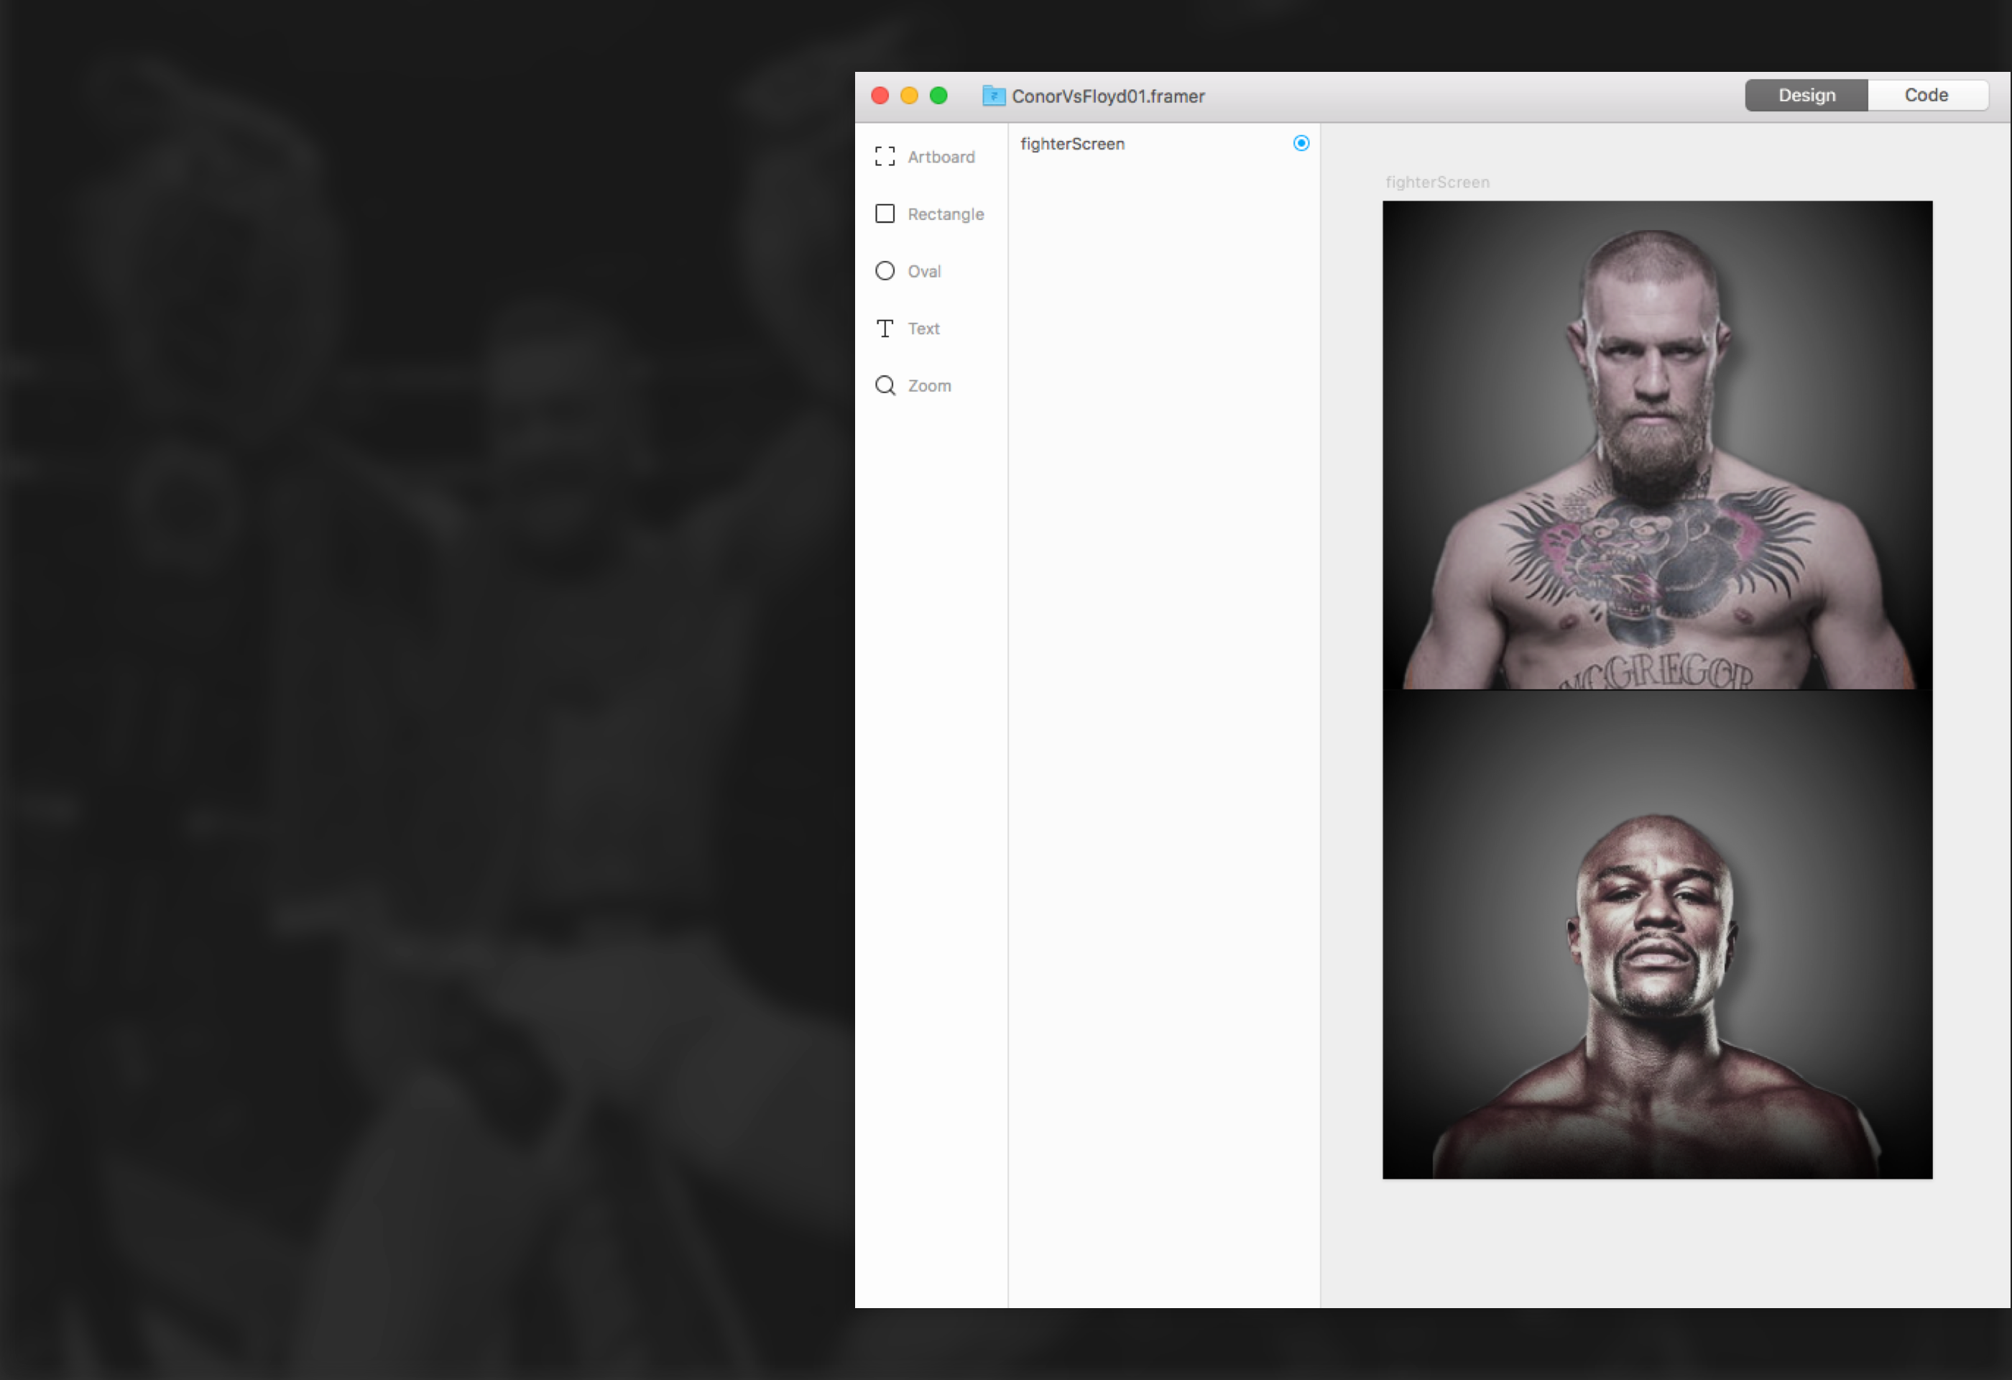Click the Floyd fighter image on artboard

[x=1657, y=934]
